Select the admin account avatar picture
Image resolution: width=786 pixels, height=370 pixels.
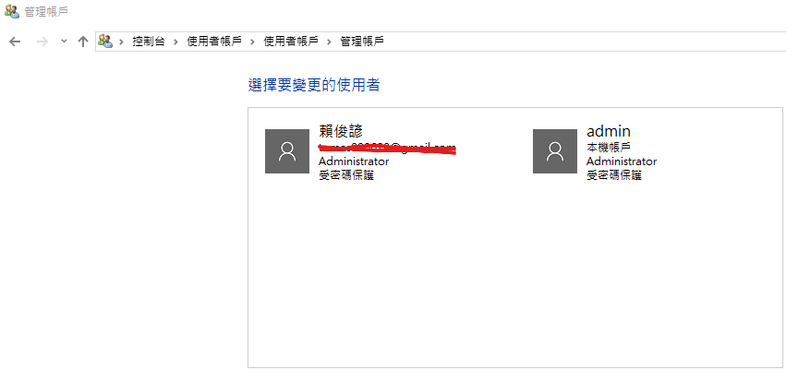click(x=555, y=151)
